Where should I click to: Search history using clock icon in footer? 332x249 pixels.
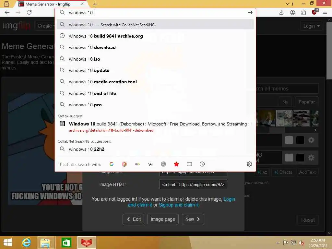click(202, 164)
